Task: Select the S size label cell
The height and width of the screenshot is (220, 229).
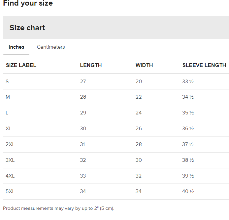Action: 7,81
